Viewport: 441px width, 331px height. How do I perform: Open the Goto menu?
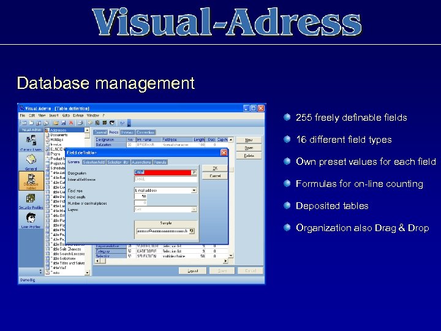click(66, 115)
